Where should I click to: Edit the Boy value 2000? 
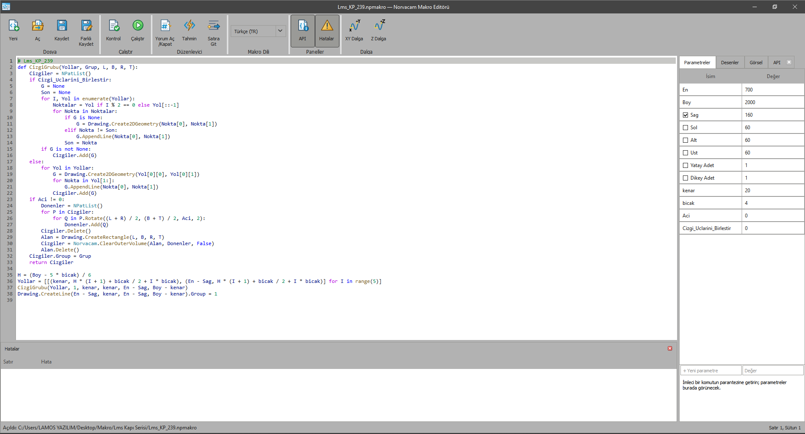pyautogui.click(x=773, y=102)
